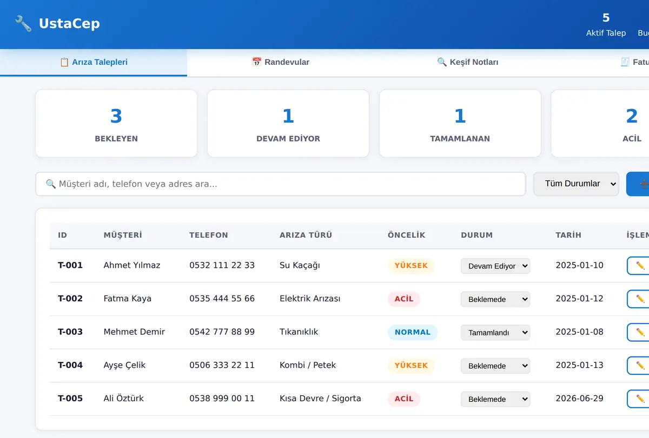Viewport: 649px width, 438px height.
Task: Click phone number 0532 111 22 33
Action: 222,265
